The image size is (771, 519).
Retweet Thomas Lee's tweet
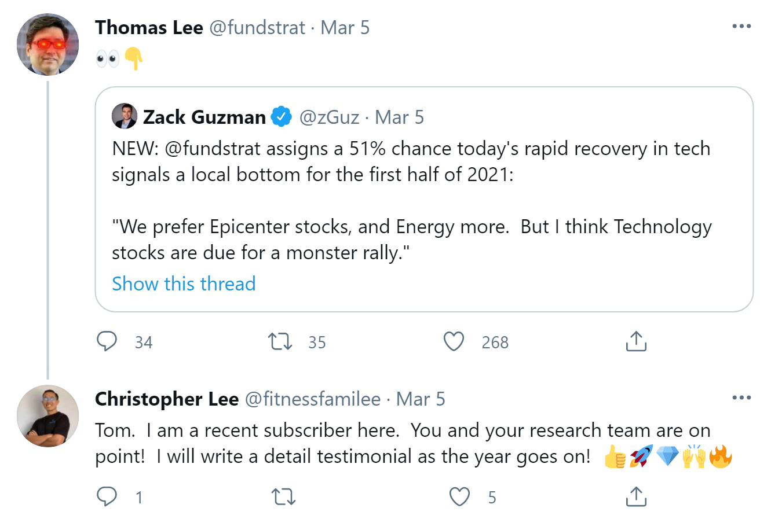(280, 341)
